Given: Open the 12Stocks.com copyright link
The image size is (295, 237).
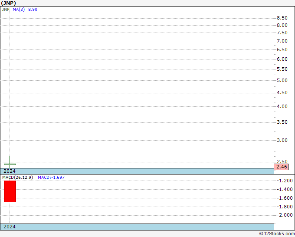Looking at the screenshot, I should point(277,234).
